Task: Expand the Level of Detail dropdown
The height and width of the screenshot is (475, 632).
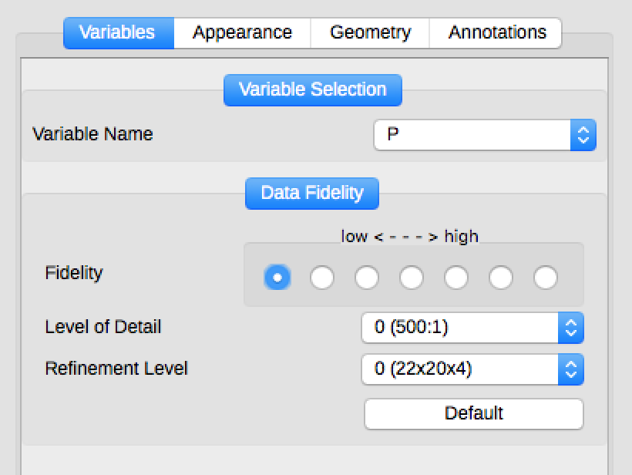Action: 460,328
